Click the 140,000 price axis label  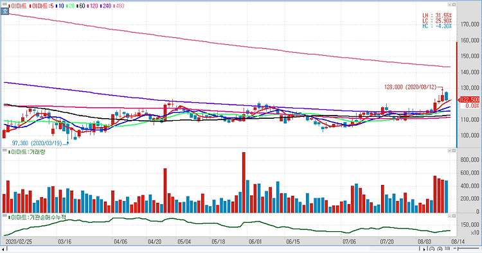(x=470, y=72)
